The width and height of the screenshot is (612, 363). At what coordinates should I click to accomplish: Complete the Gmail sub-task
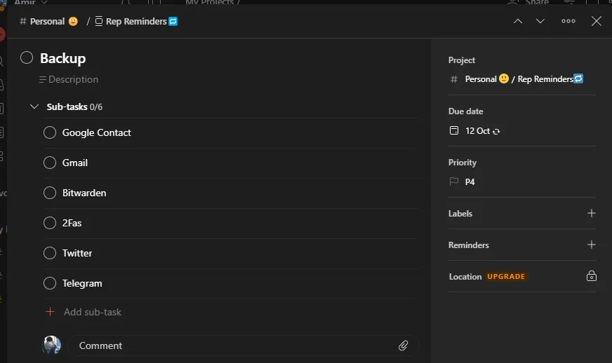(50, 163)
